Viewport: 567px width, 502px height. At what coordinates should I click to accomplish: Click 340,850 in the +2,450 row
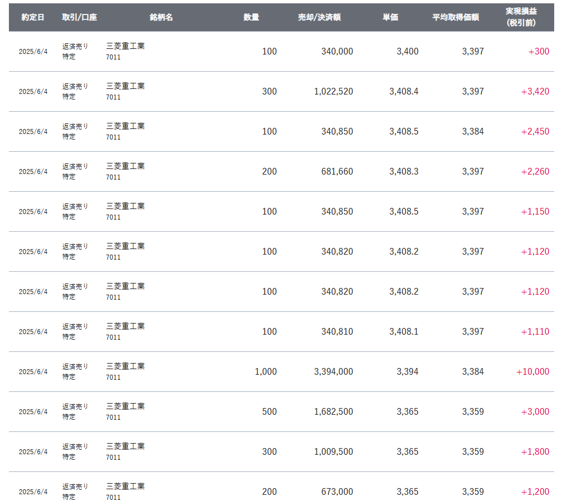pyautogui.click(x=337, y=131)
